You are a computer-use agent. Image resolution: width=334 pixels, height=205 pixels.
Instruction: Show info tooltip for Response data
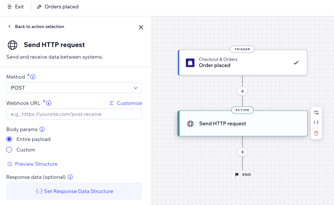pos(70,177)
